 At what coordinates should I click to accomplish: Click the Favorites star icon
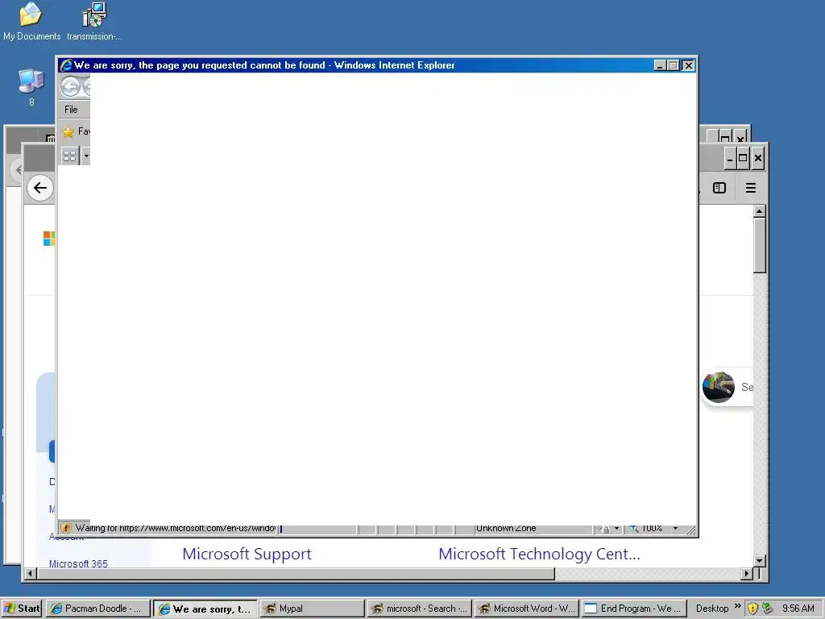pyautogui.click(x=68, y=131)
